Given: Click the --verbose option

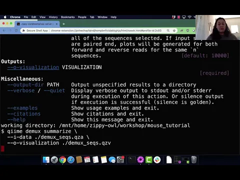Looking at the screenshot, I should tap(21, 90).
